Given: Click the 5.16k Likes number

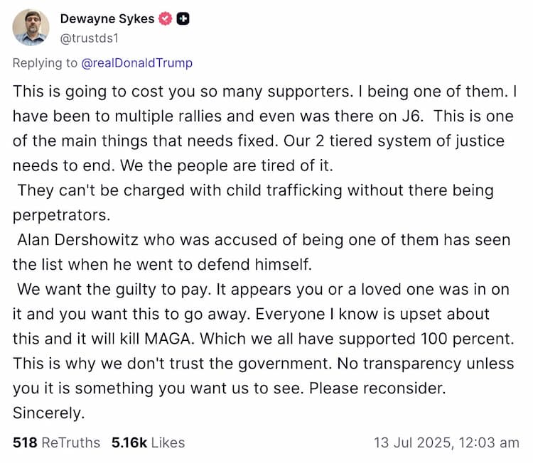Looking at the screenshot, I should (129, 442).
